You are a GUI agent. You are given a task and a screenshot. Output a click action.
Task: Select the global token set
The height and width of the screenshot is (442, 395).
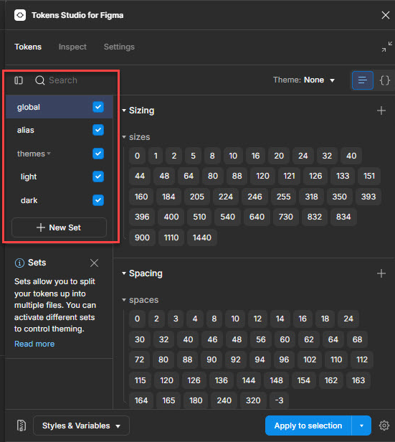coord(59,107)
